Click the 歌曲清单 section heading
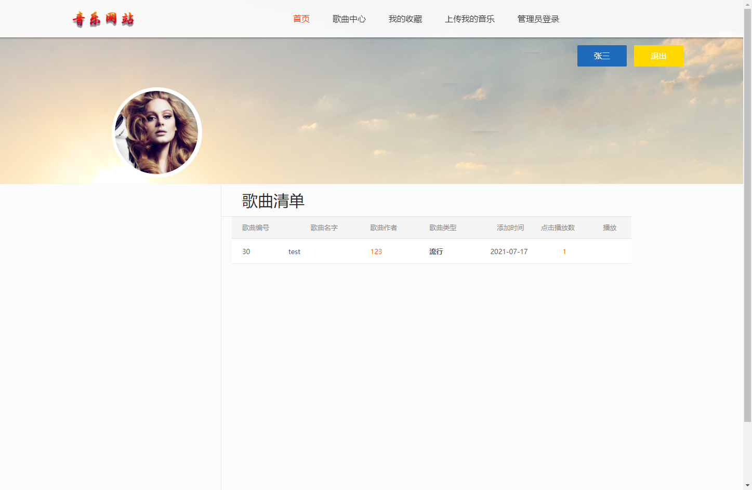752x490 pixels. tap(272, 201)
